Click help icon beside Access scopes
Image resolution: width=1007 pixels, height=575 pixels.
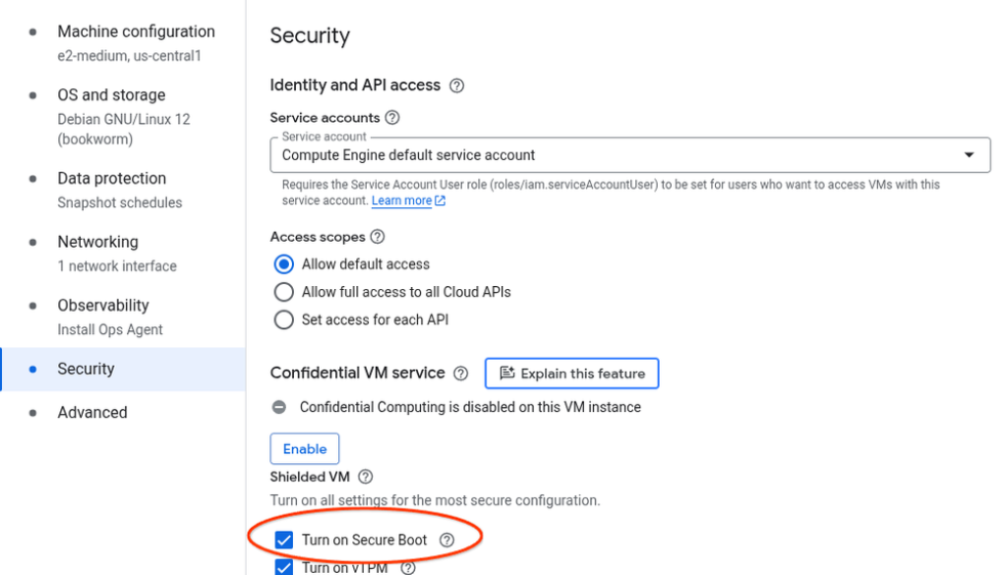pyautogui.click(x=378, y=237)
